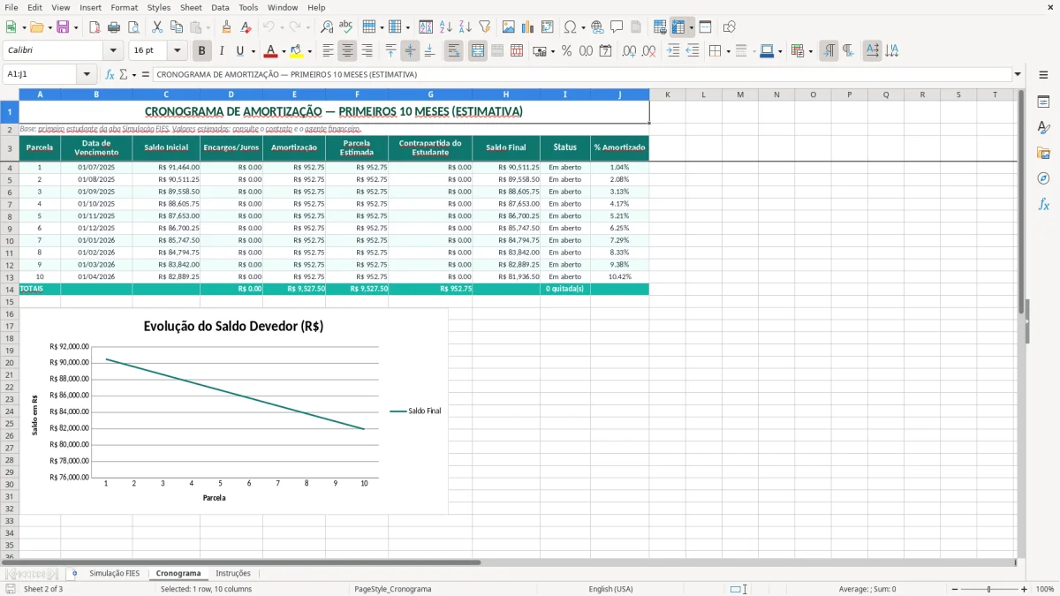Toggle Center Vertically alignment

[x=410, y=51]
